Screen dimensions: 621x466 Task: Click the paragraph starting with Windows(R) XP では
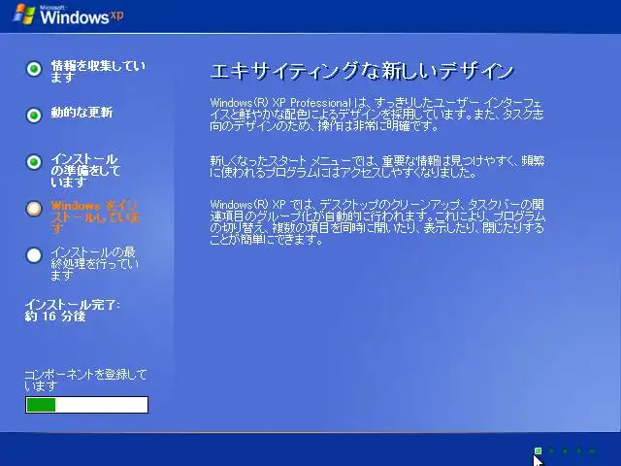[x=377, y=222]
